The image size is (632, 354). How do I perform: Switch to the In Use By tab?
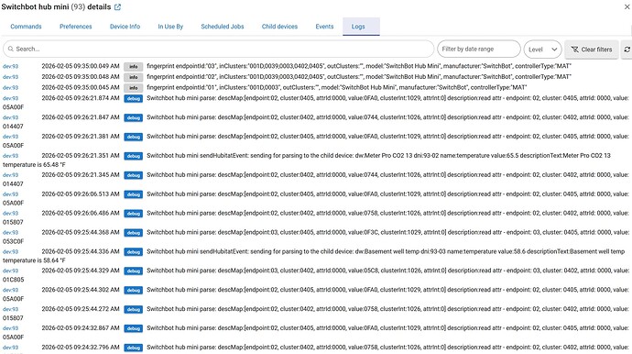170,27
